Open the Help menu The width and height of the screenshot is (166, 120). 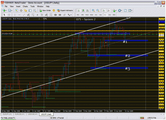click(48, 6)
